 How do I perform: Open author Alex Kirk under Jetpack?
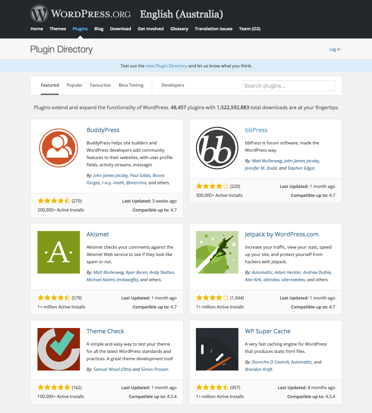(253, 280)
